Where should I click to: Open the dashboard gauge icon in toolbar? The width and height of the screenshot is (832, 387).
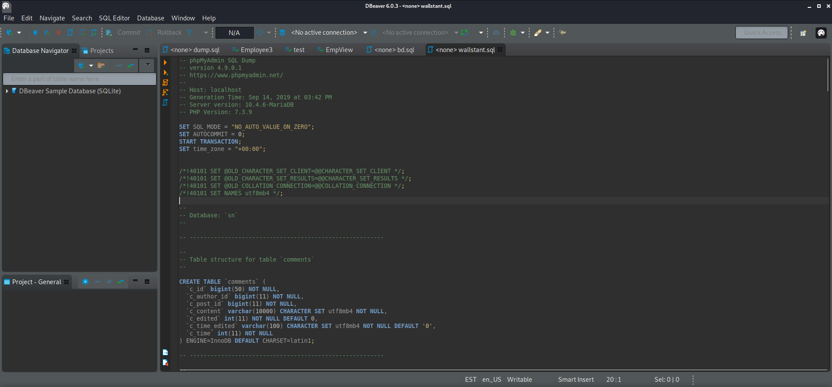click(496, 33)
